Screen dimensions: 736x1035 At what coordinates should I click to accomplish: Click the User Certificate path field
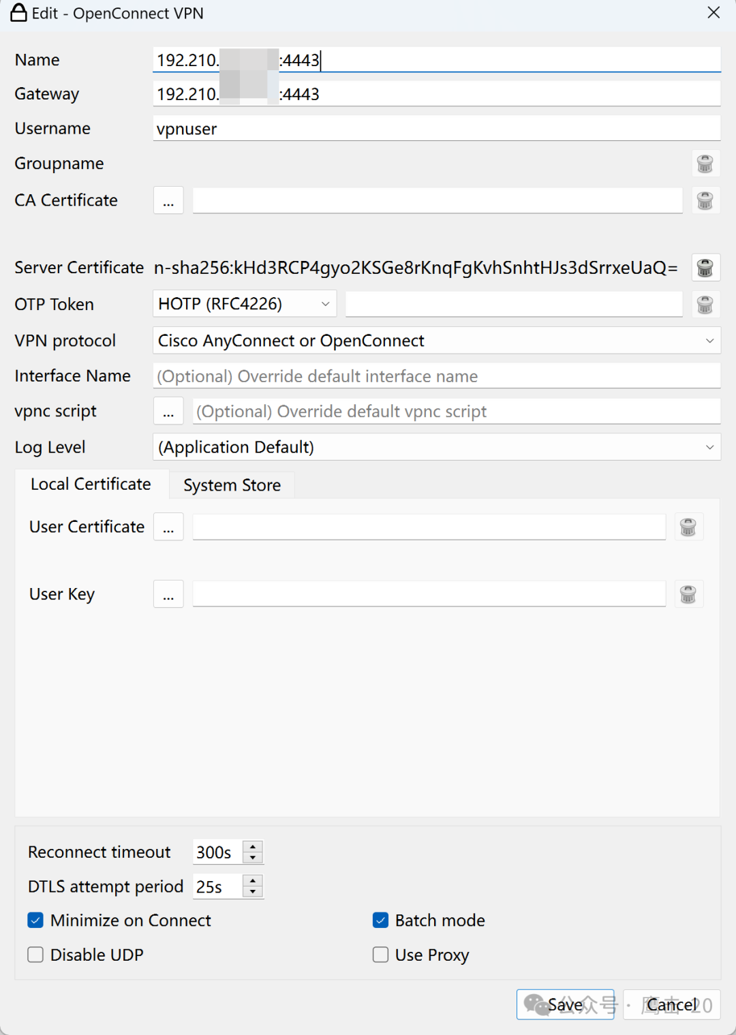429,527
